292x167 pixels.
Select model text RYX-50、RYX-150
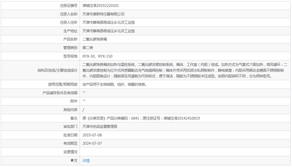pyautogui.click(x=98, y=56)
